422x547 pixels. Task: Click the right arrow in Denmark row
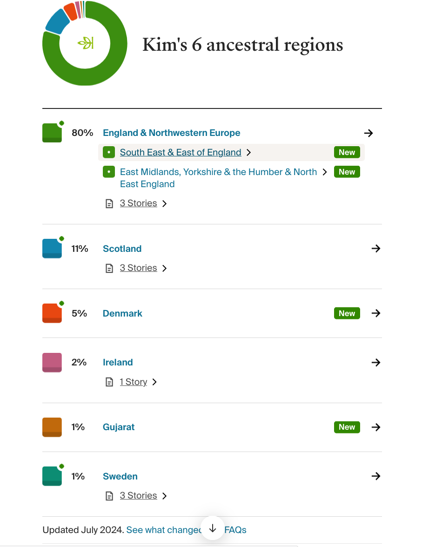pyautogui.click(x=376, y=313)
